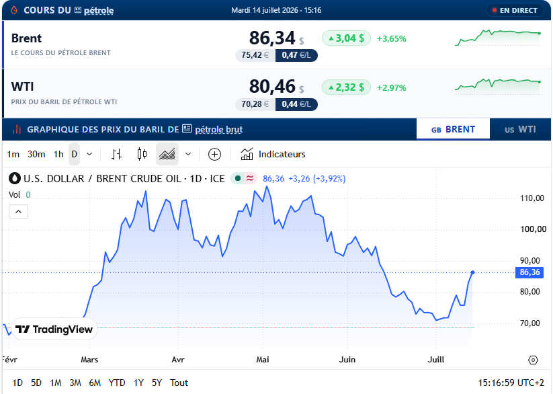The image size is (553, 394).
Task: Select the candlestick chart style icon
Action: (142, 154)
